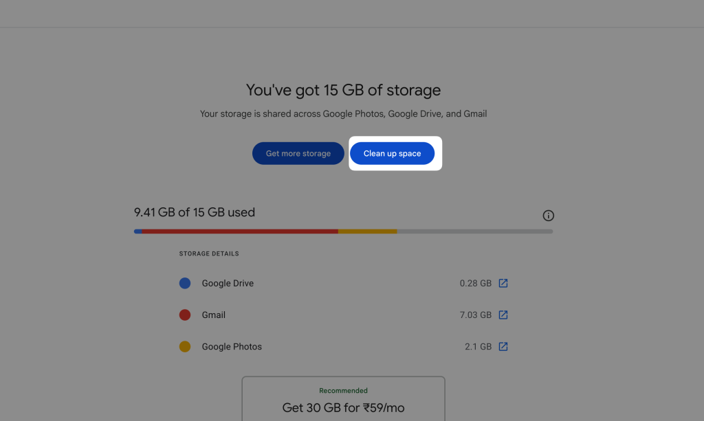
Task: Click the yellow Photos segment of the usage bar
Action: tap(368, 231)
